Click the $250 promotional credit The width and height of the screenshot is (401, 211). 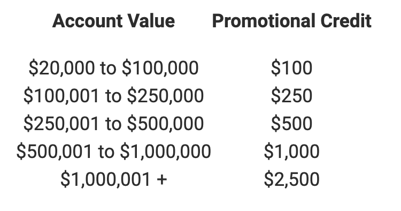(x=291, y=96)
